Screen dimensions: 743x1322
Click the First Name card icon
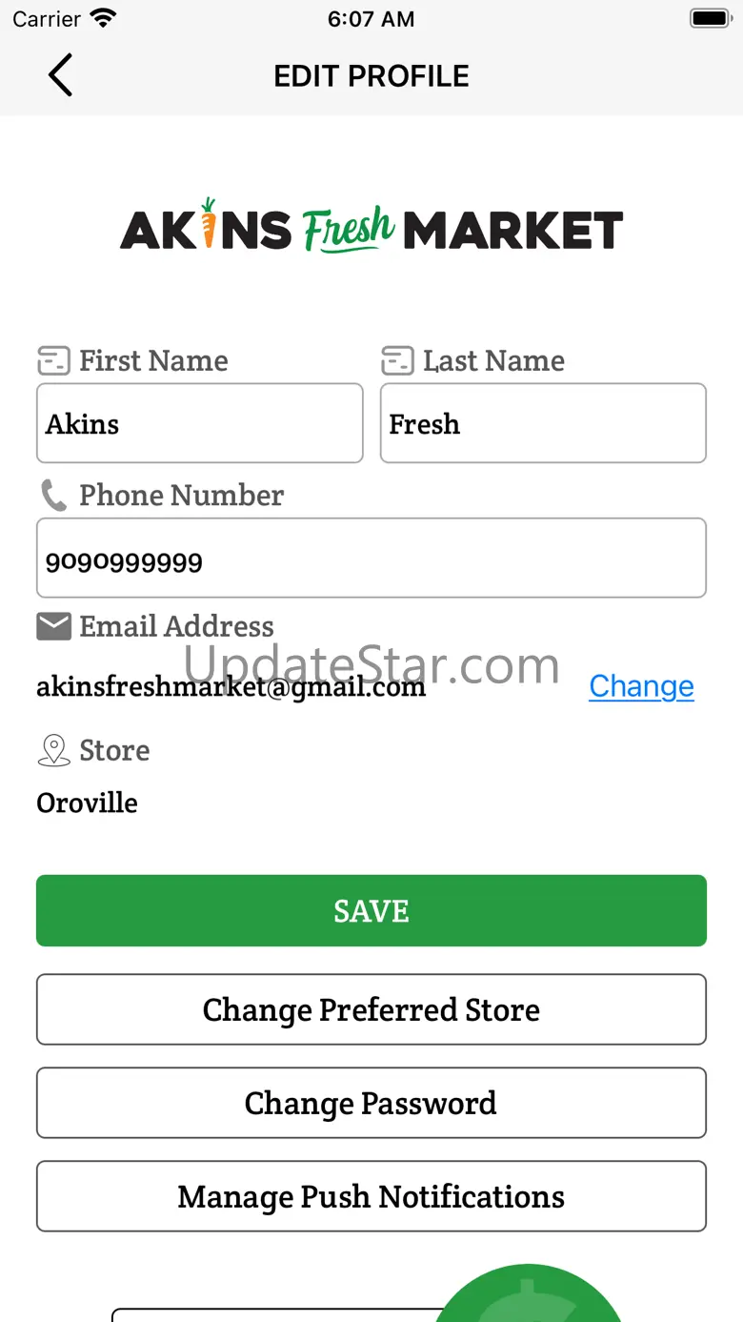click(53, 361)
